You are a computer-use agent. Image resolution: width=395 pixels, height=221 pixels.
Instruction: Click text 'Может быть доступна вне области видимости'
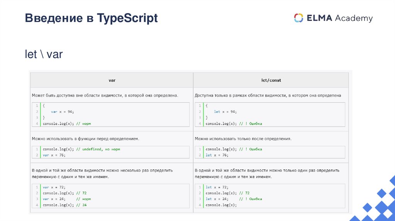77,95
